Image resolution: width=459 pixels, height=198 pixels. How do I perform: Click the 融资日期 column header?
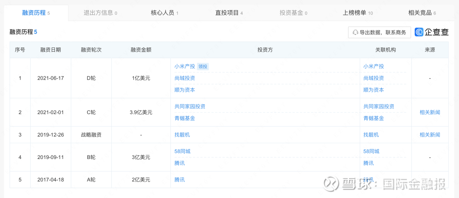pyautogui.click(x=51, y=50)
